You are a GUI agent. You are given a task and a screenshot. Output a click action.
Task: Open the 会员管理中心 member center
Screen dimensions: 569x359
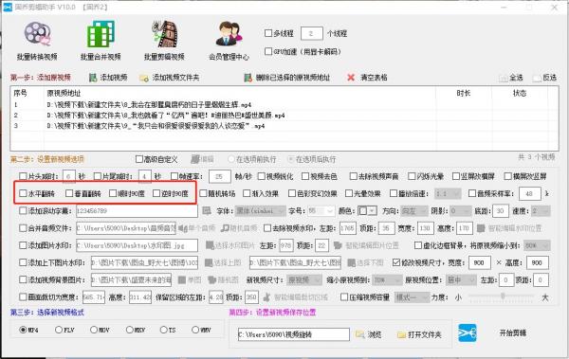(229, 41)
